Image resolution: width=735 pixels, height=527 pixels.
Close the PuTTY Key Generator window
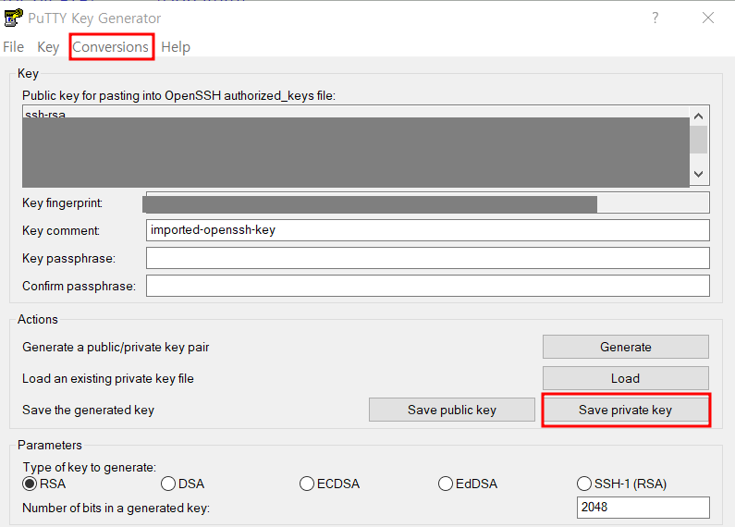708,18
